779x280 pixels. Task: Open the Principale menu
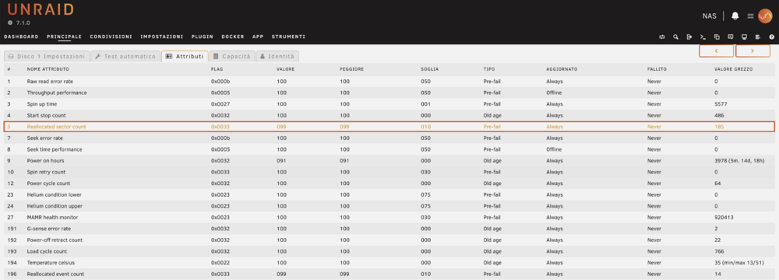pyautogui.click(x=64, y=37)
